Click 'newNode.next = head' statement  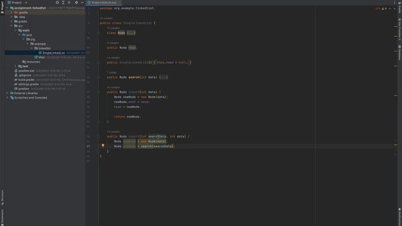132,102
